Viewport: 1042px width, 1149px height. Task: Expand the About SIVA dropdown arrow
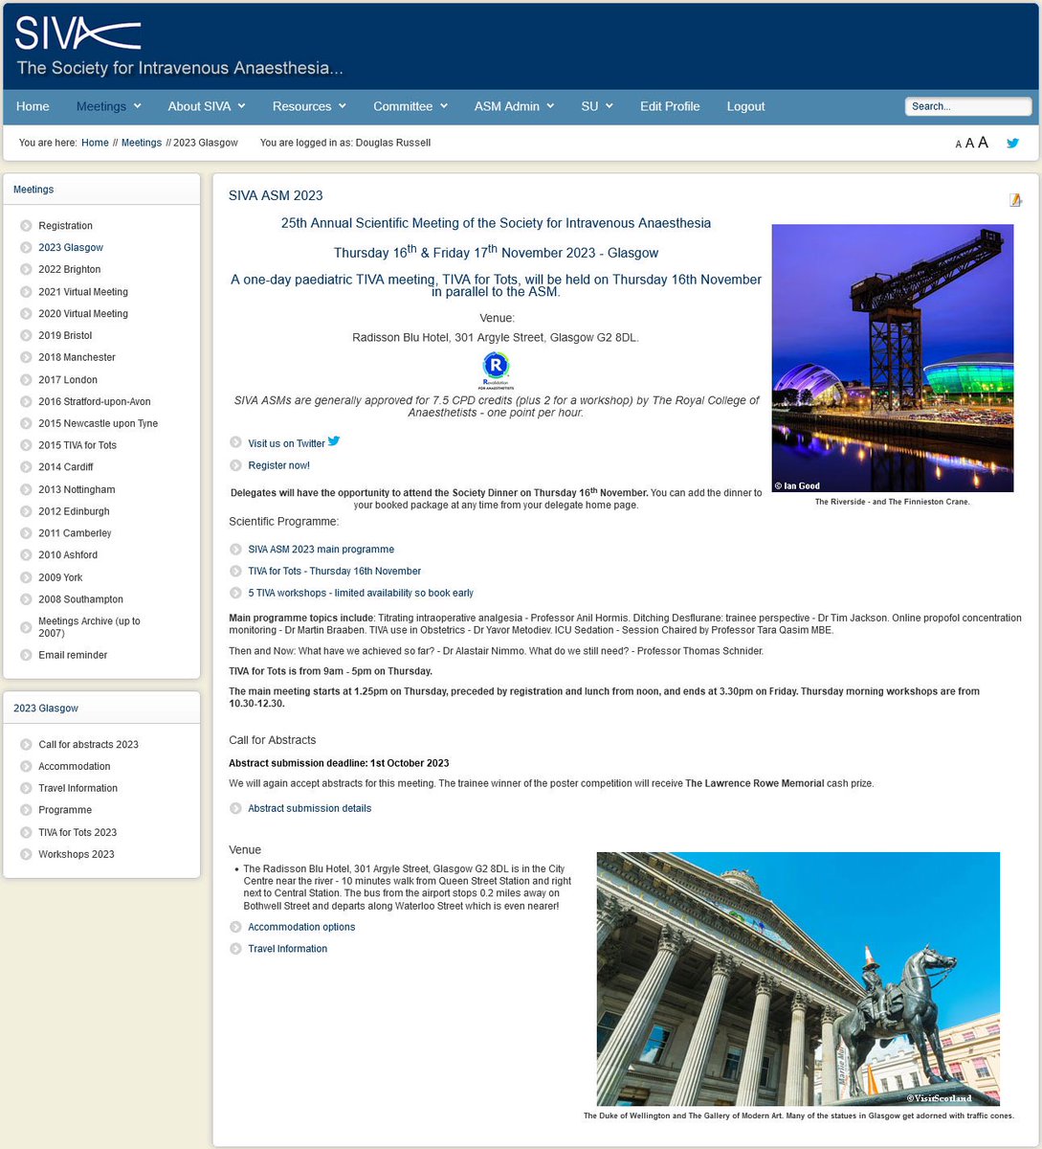click(x=242, y=106)
